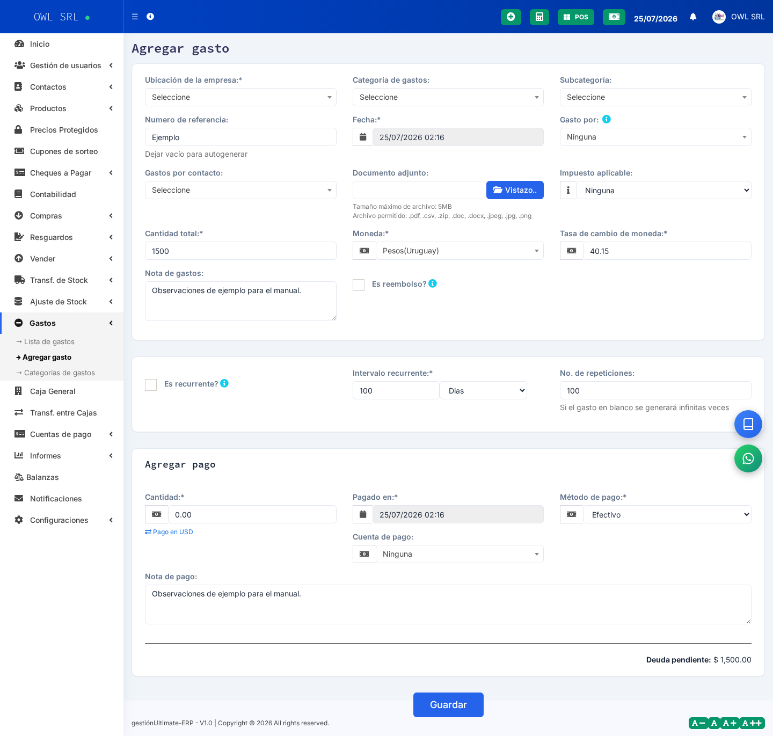Click Tasa de cambio money icon
This screenshot has height=736, width=773.
click(572, 251)
